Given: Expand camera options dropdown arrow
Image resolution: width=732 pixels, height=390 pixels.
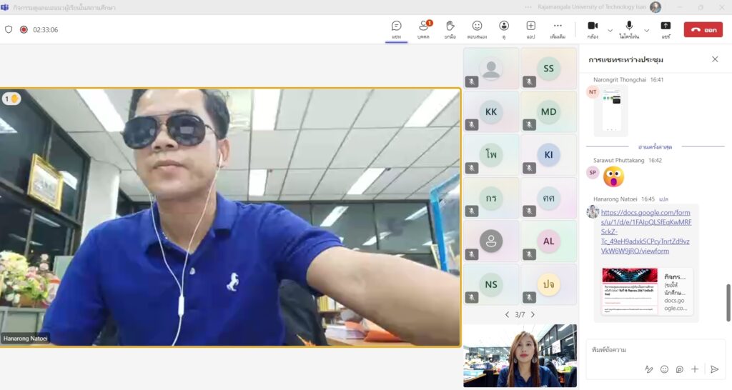Looking at the screenshot, I should pyautogui.click(x=610, y=30).
